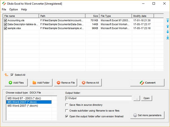
Task: Move selected file to top arrow icon
Action: 168,20
